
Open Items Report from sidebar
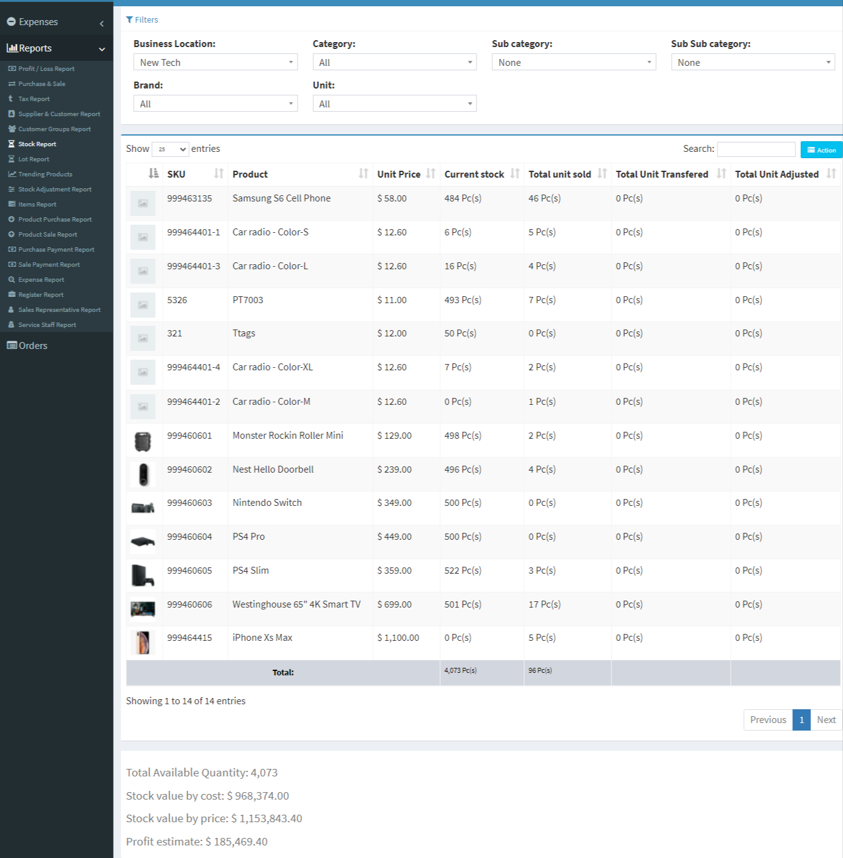[37, 205]
